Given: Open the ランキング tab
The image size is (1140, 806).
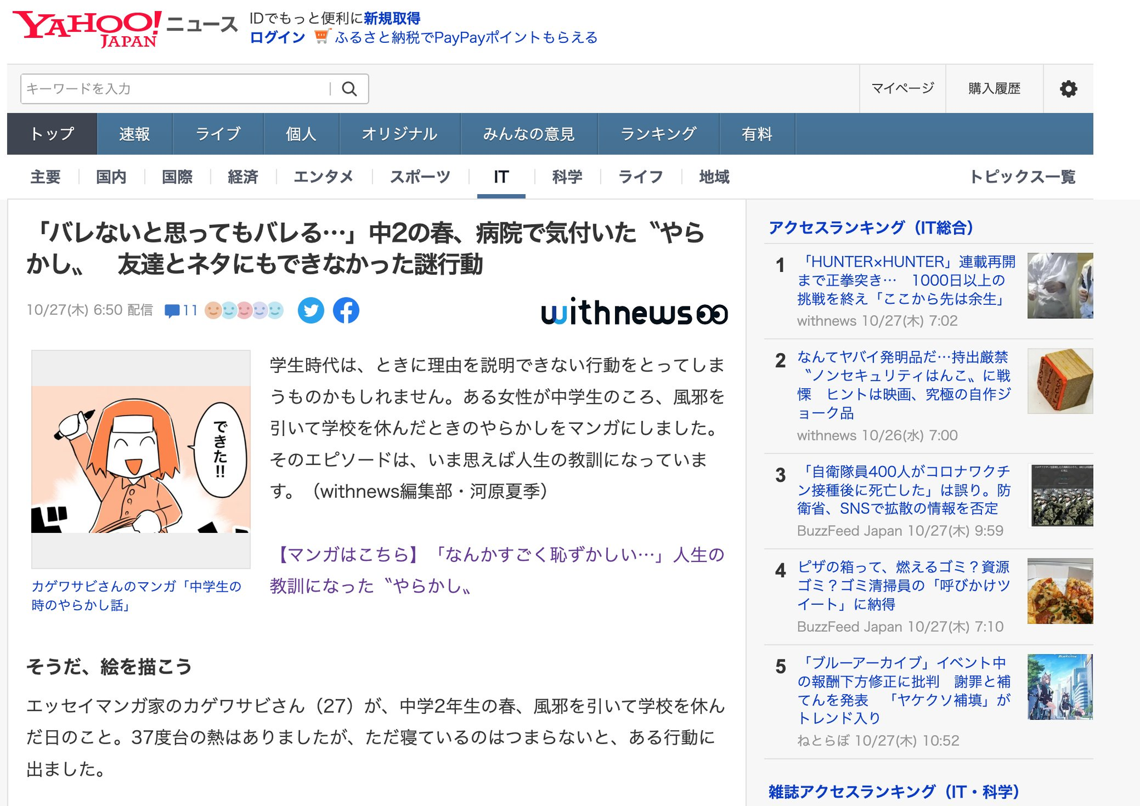Looking at the screenshot, I should [658, 134].
